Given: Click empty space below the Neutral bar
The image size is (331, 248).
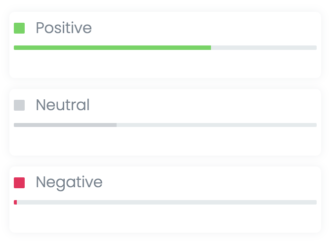Looking at the screenshot, I should (x=165, y=141).
